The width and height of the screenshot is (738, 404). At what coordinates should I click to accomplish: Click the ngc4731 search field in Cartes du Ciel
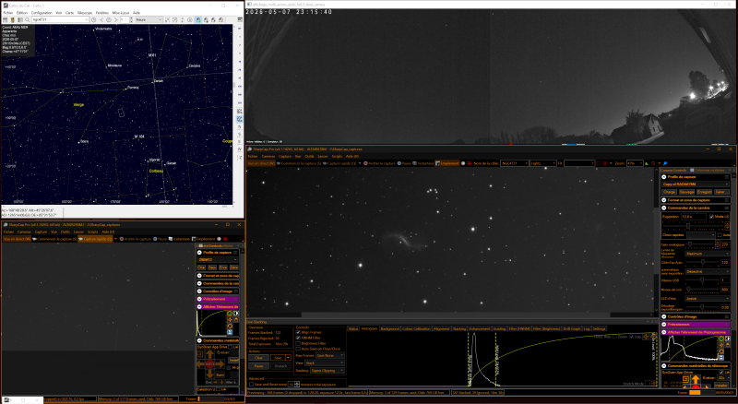click(60, 19)
